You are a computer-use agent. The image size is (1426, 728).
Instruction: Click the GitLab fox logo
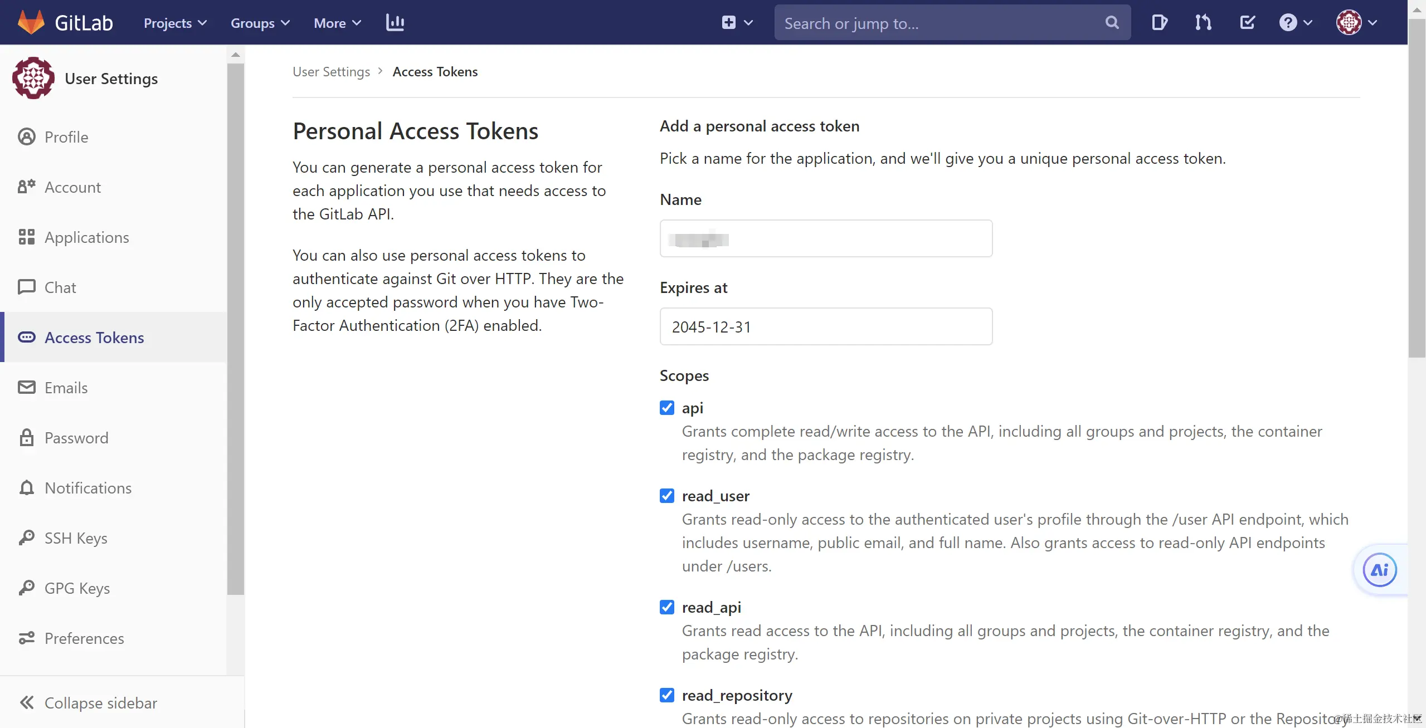pos(31,22)
